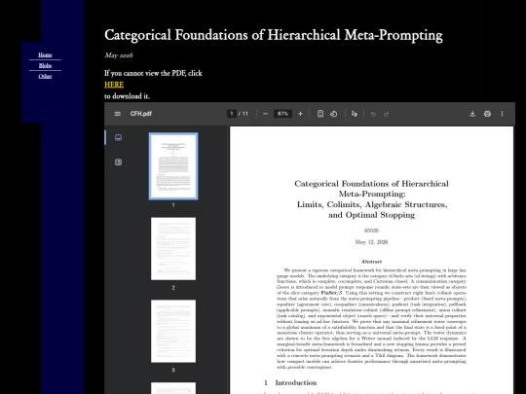Open the Other navigation link

45,77
